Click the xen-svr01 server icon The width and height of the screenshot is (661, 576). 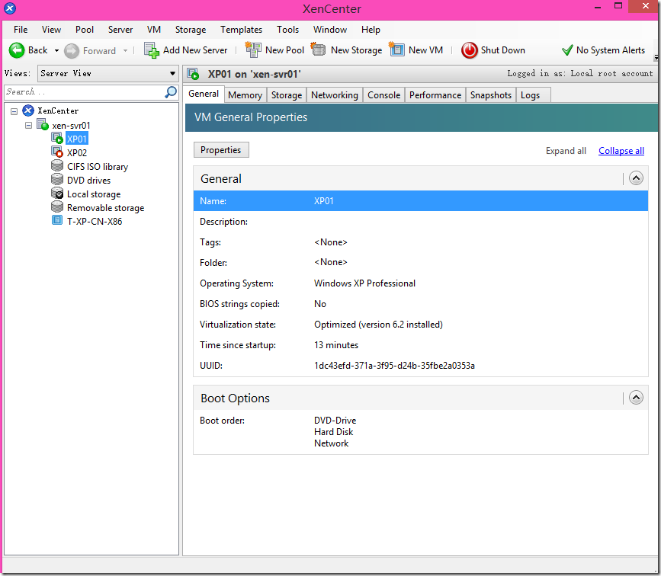pos(43,125)
